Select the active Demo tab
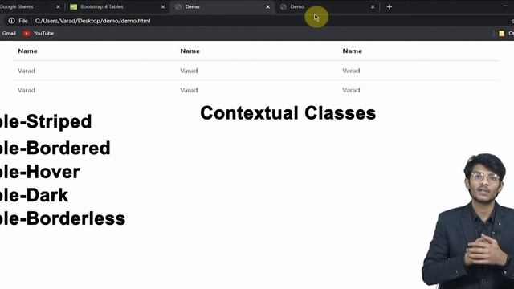514x289 pixels. pyautogui.click(x=222, y=7)
